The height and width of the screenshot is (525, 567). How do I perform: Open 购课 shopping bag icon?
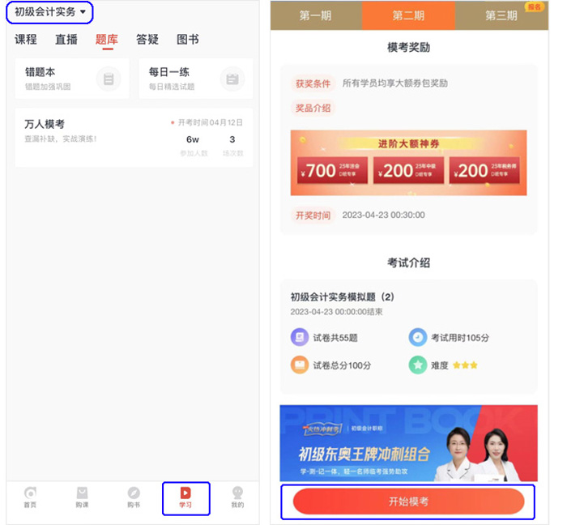(82, 493)
